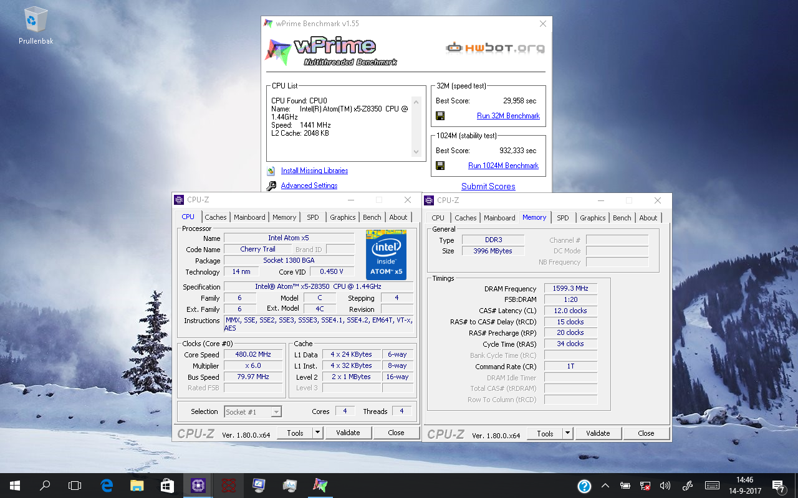This screenshot has width=798, height=498.
Task: Open the Action Center notifications icon
Action: click(x=778, y=486)
